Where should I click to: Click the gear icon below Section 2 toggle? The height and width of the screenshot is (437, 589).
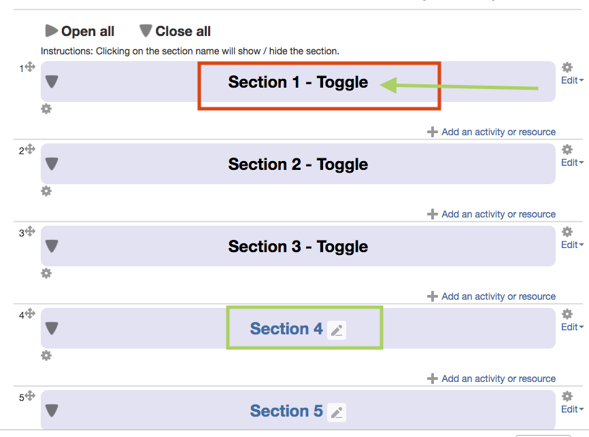pyautogui.click(x=46, y=192)
